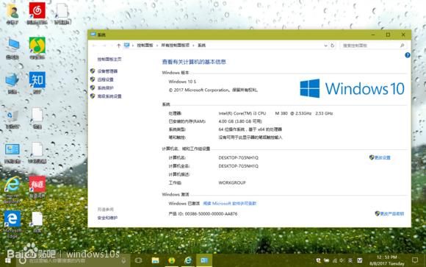Open 控制面板主页 link
The image size is (426, 267).
[109, 60]
